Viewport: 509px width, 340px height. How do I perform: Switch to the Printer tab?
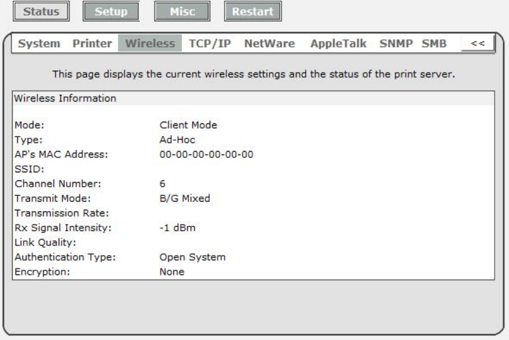pos(92,43)
